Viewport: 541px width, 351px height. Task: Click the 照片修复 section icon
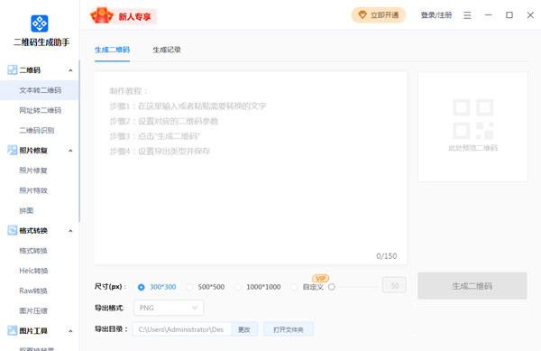[x=13, y=150]
